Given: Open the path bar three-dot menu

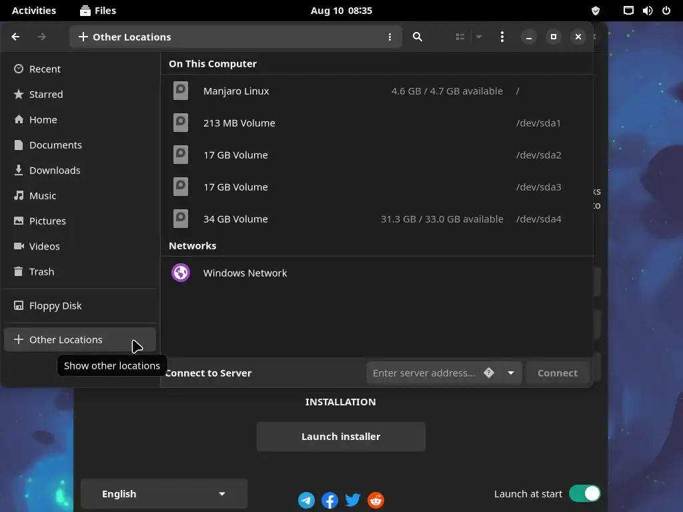Looking at the screenshot, I should [x=390, y=37].
